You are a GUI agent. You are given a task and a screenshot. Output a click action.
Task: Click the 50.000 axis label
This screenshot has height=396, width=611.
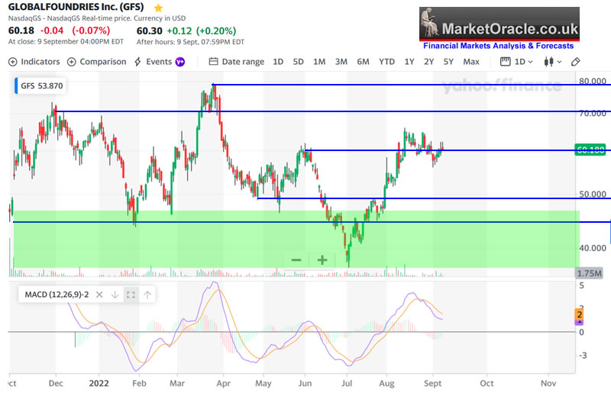pos(593,194)
